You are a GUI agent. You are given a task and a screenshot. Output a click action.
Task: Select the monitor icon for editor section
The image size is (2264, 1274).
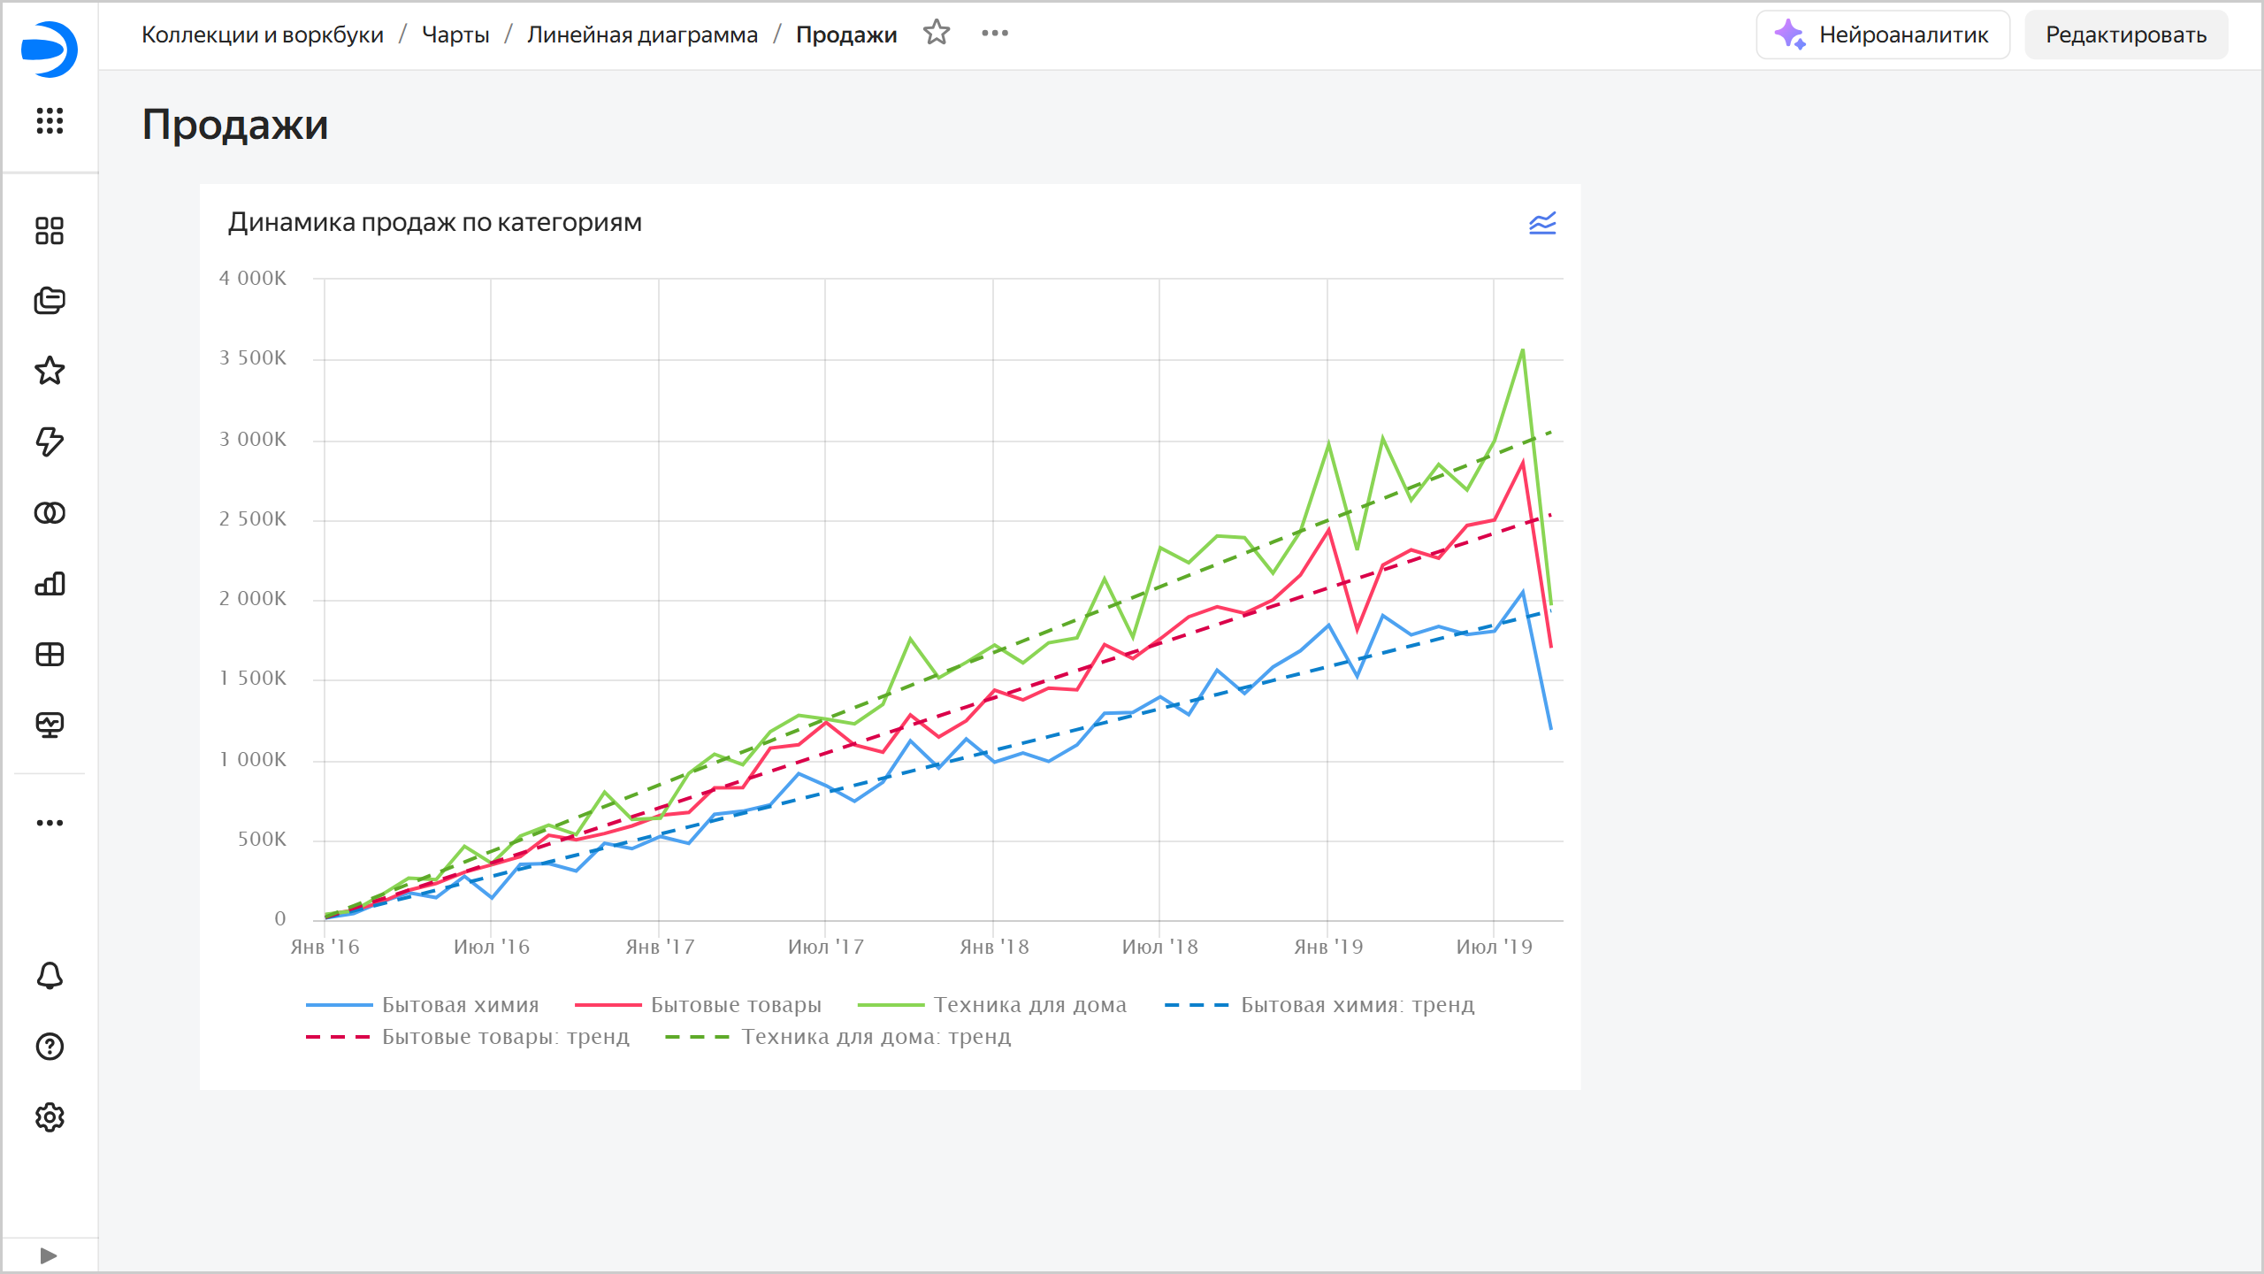[50, 725]
